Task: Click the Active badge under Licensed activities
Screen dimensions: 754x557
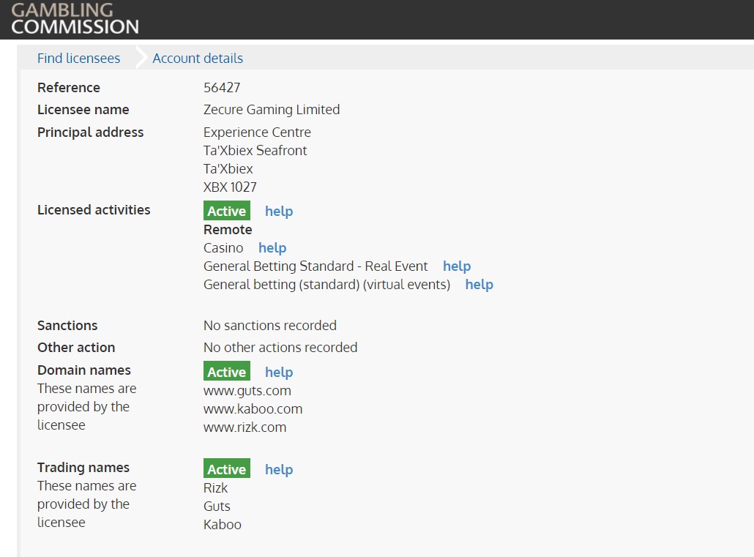Action: click(x=227, y=211)
